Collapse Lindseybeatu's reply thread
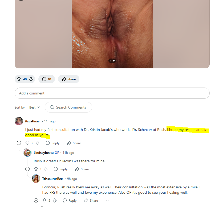 [27, 169]
